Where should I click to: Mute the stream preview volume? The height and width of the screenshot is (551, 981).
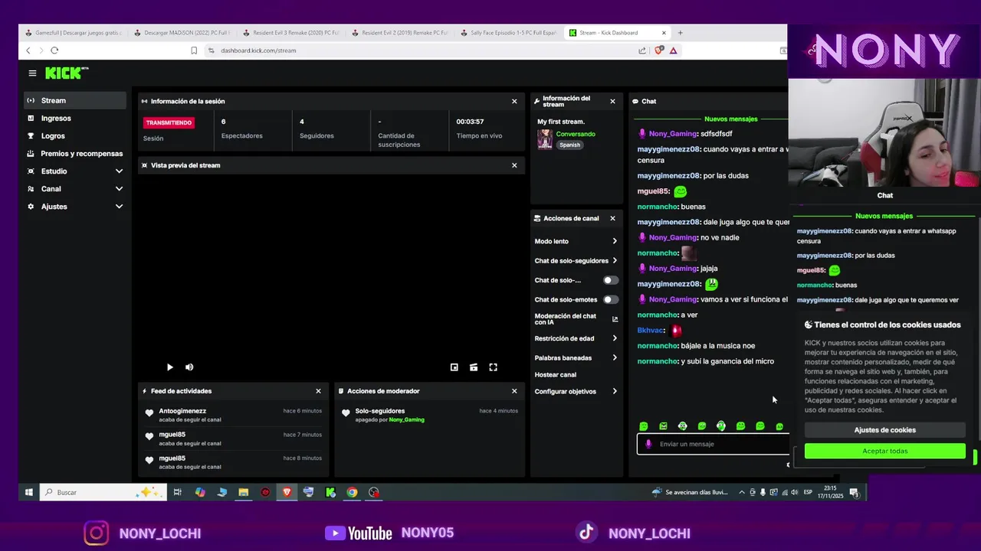coord(189,367)
